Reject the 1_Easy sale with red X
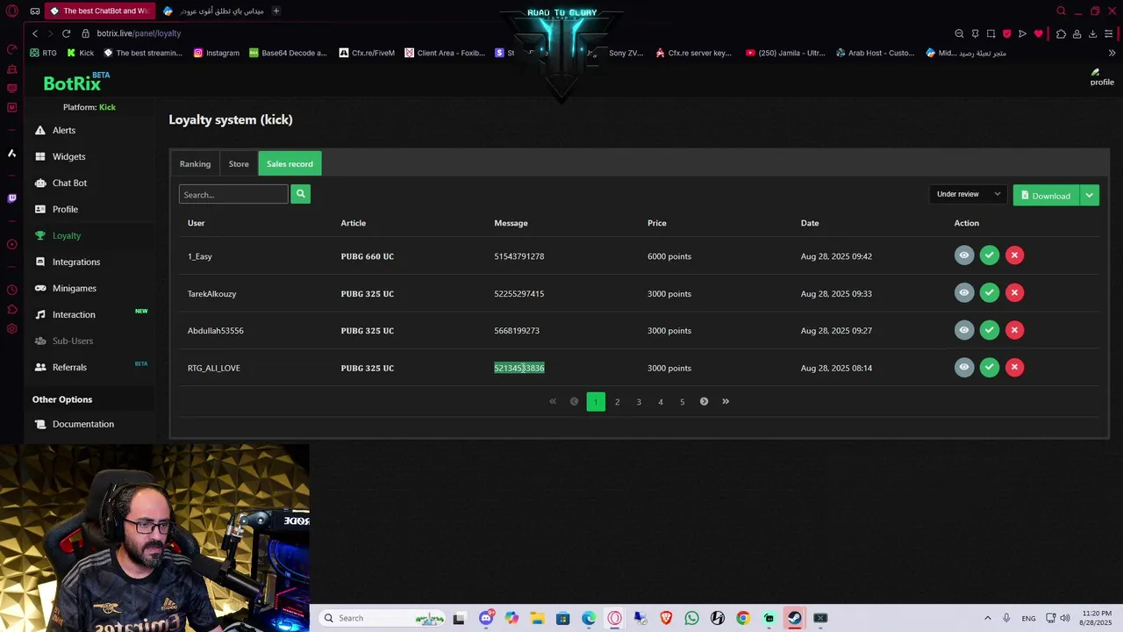The width and height of the screenshot is (1123, 632). click(1014, 255)
